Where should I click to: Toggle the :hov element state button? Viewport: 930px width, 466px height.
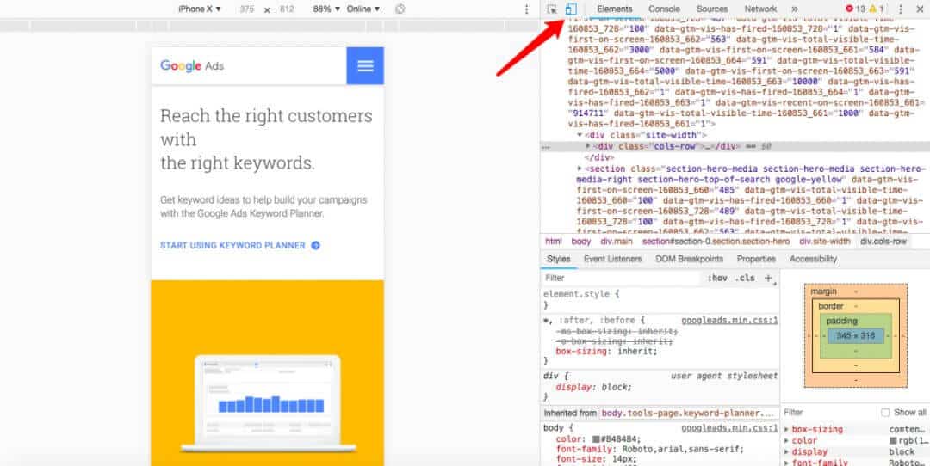(717, 279)
